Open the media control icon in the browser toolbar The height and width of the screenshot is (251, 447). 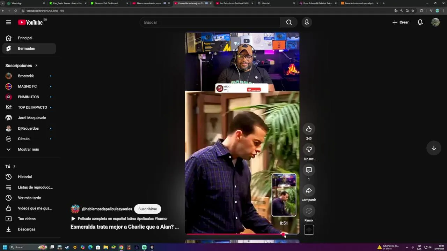click(x=431, y=11)
